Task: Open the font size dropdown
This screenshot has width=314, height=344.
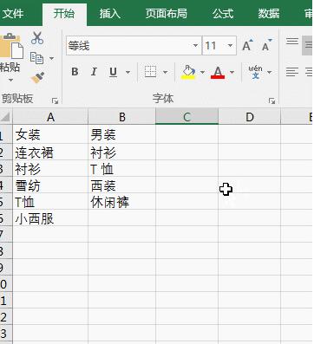Action: tap(230, 45)
